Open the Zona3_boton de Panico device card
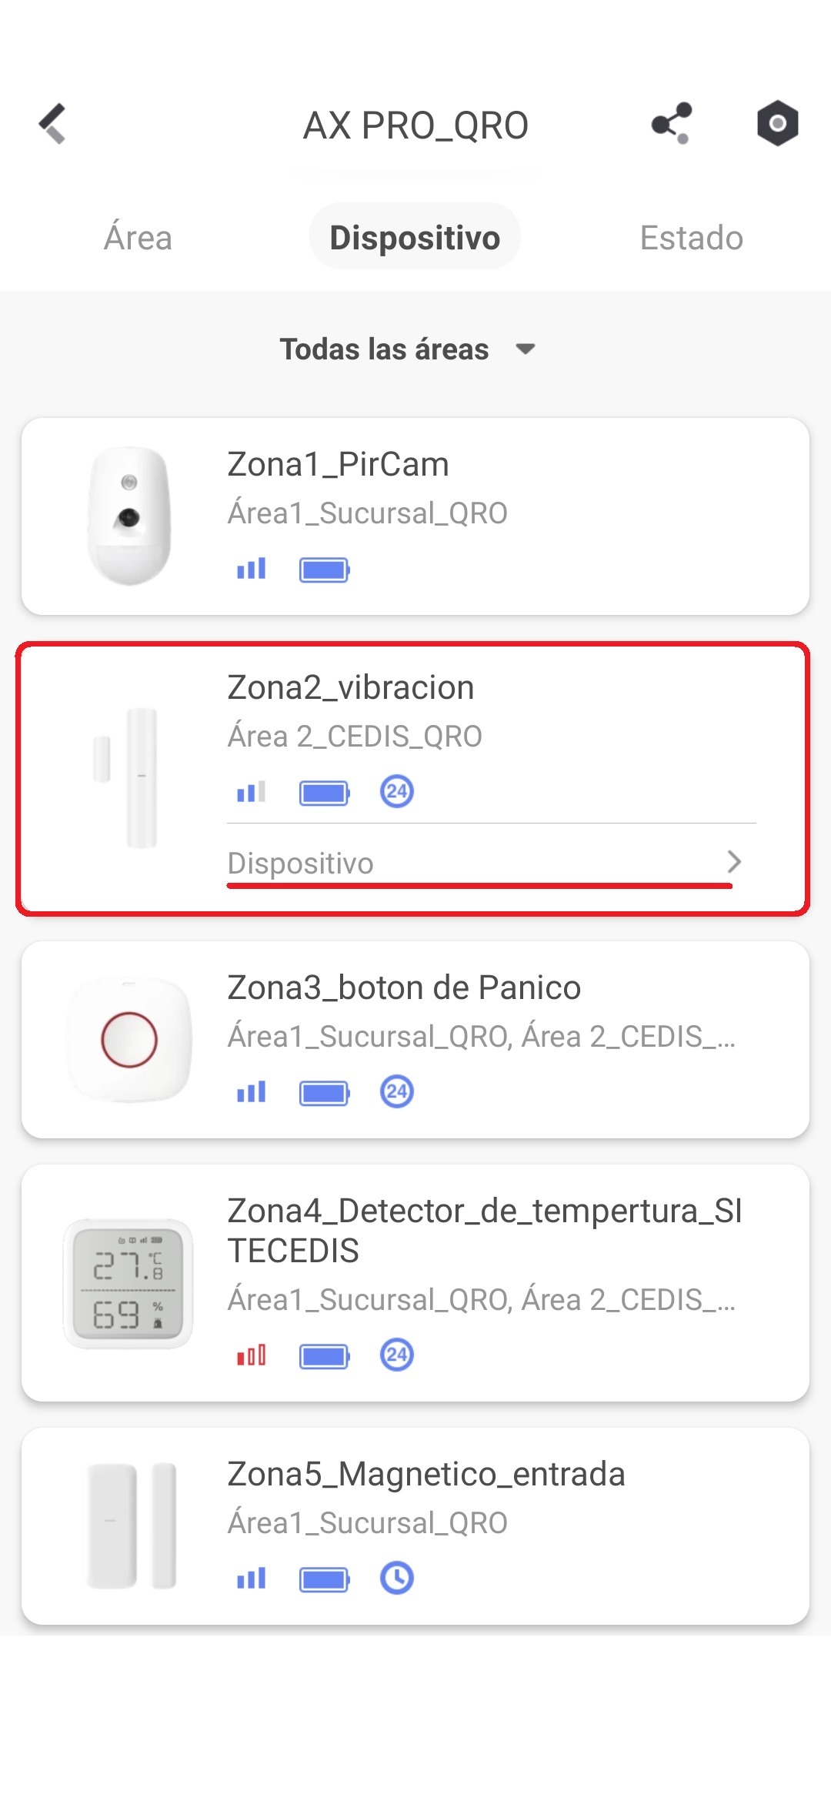The image size is (831, 1801). (415, 1040)
